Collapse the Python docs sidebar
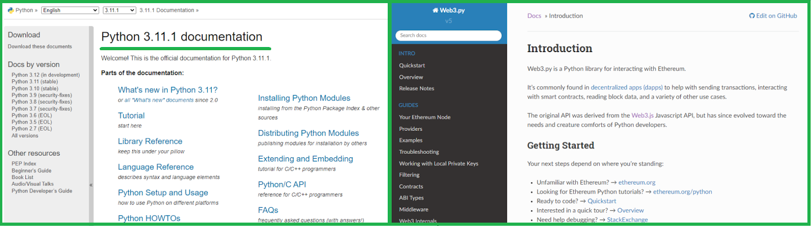 91,185
